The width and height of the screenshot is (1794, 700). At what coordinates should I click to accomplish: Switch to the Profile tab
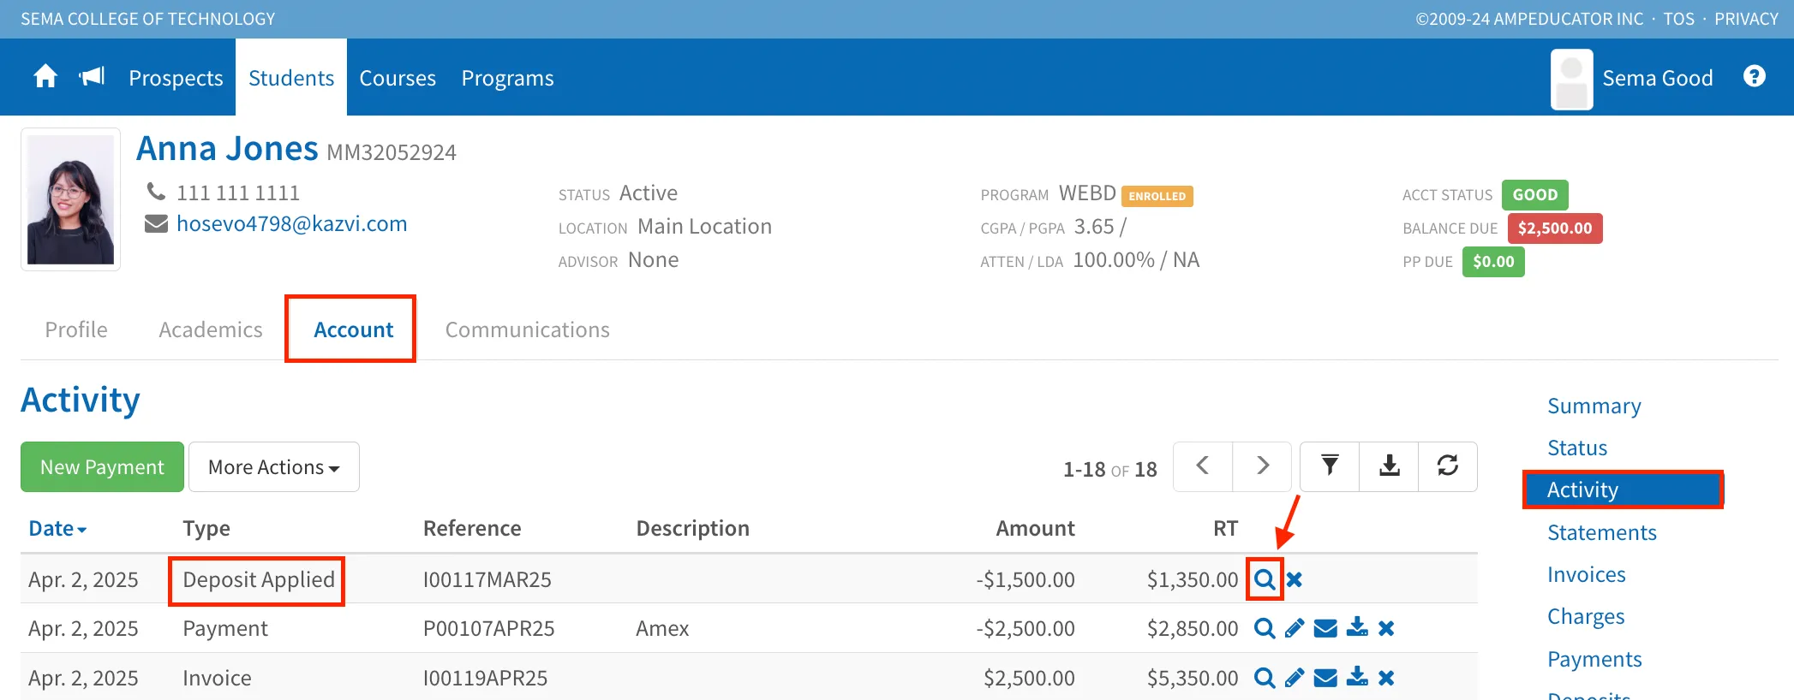(76, 329)
